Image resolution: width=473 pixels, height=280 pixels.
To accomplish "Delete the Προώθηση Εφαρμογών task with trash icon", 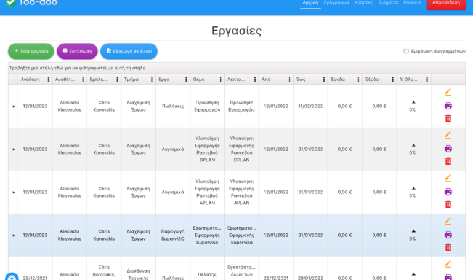I will point(448,118).
